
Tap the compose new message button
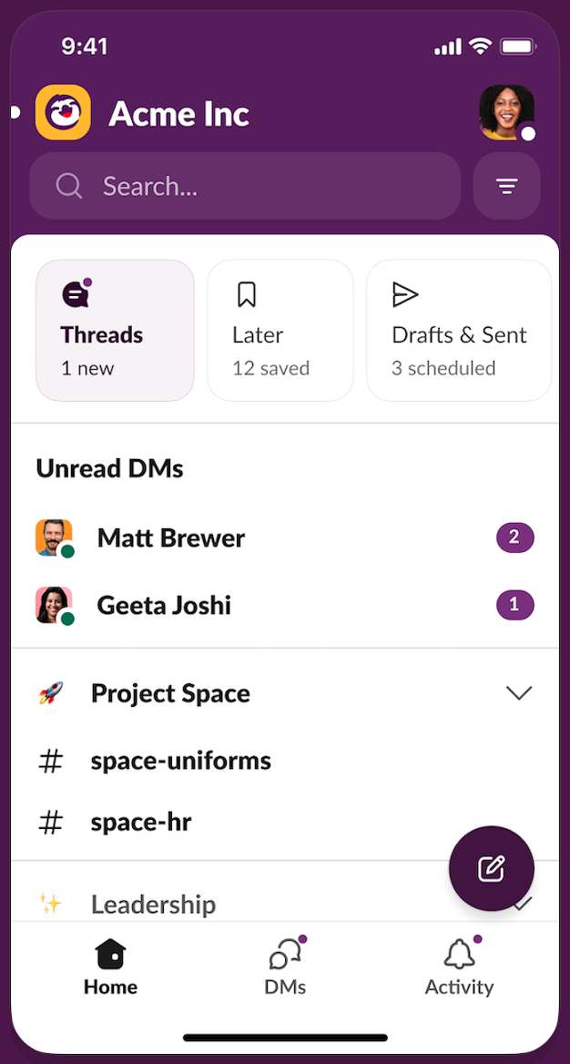coord(491,868)
